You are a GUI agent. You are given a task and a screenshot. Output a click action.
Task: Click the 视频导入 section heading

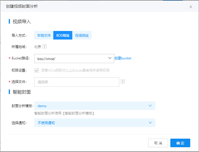[22, 22]
